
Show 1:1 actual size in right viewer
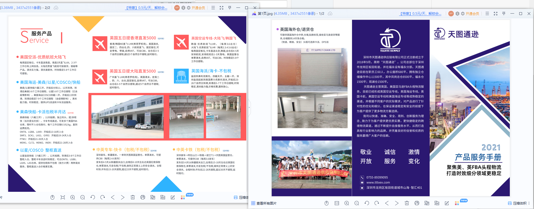click(337, 203)
